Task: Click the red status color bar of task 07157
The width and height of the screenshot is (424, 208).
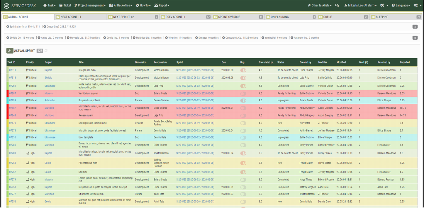Action: [7, 108]
